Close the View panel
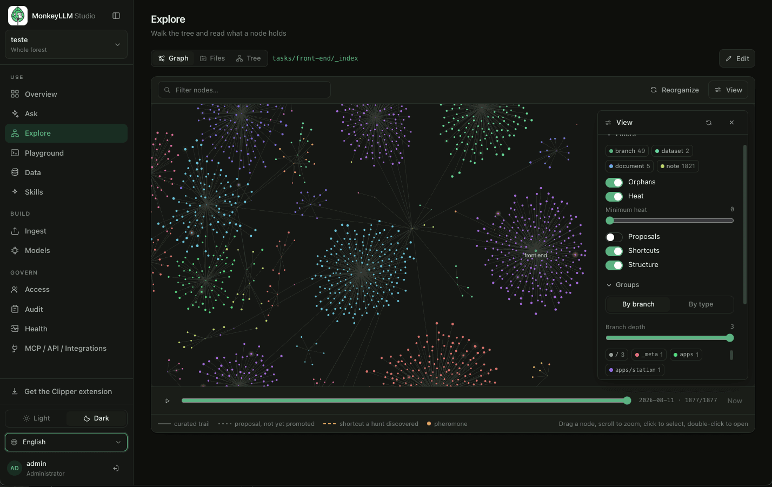 (731, 123)
